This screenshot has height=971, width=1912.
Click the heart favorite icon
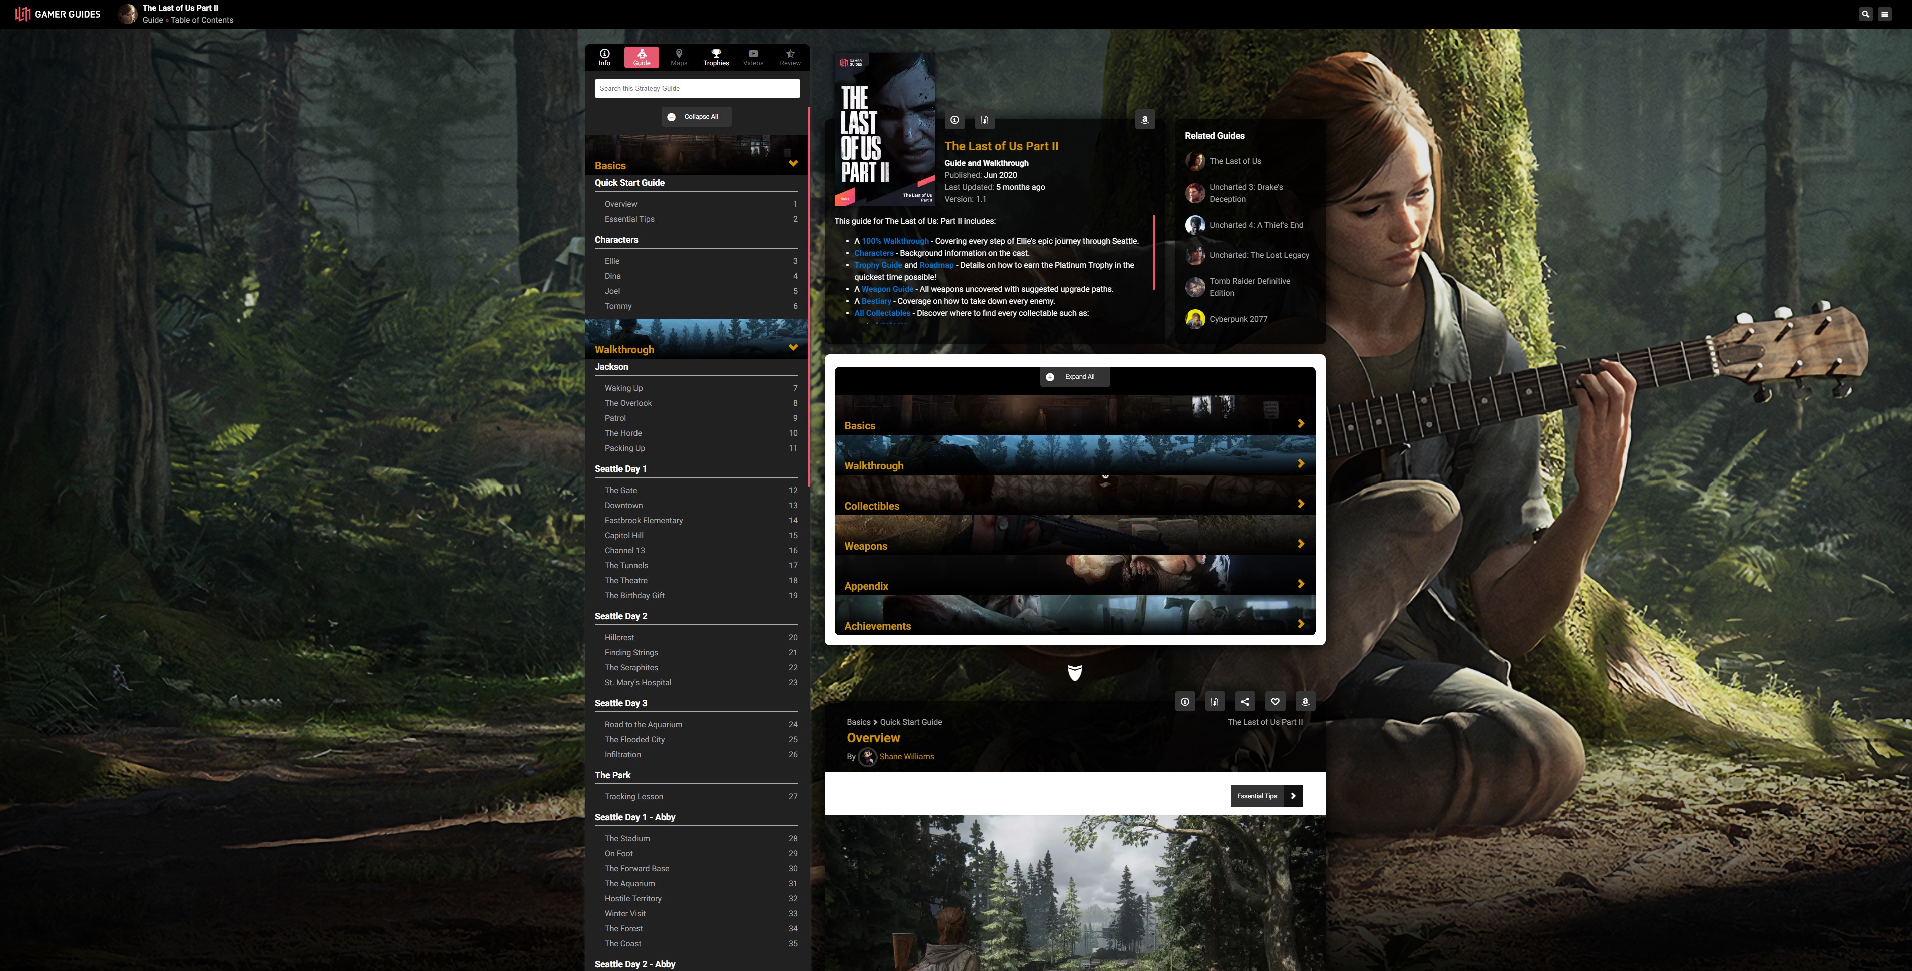1275,702
